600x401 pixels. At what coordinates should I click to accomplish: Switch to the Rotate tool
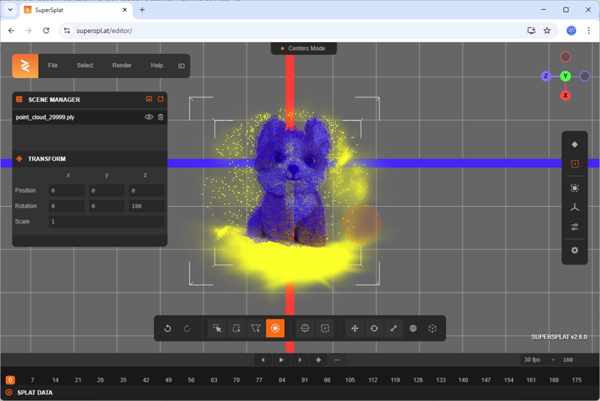(374, 328)
